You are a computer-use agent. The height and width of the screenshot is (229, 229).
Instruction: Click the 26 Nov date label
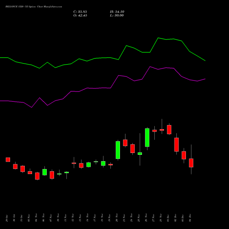pyautogui.click(x=146, y=218)
